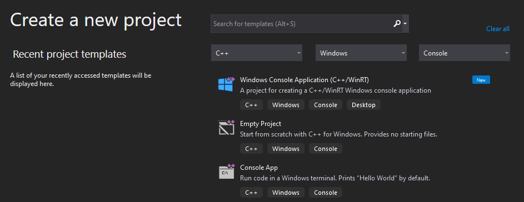Click the C++ tag under Empty Project

tap(251, 149)
